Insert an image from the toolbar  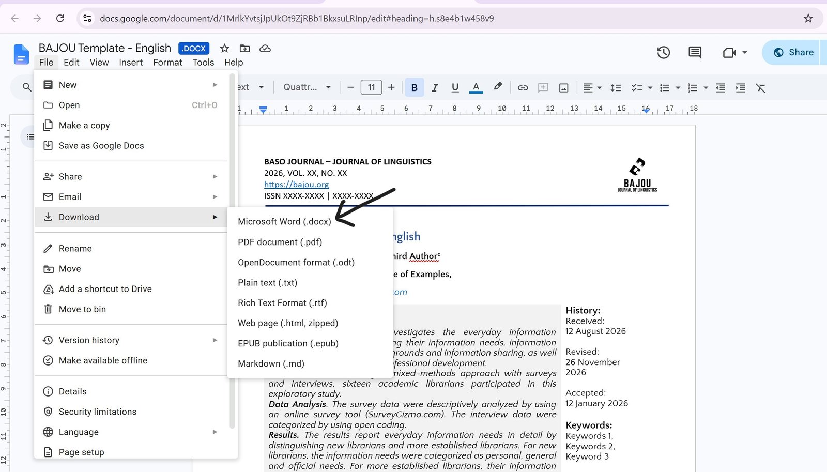564,88
